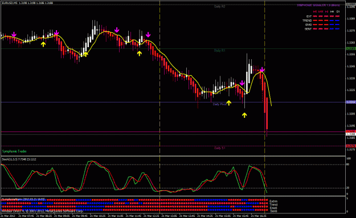The image size is (356, 218).
Task: Select the H4 timeframe heading in signaler panel
Action: tap(332, 11)
